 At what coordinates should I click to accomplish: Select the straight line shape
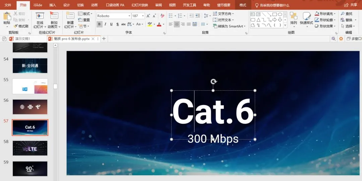click(x=264, y=14)
